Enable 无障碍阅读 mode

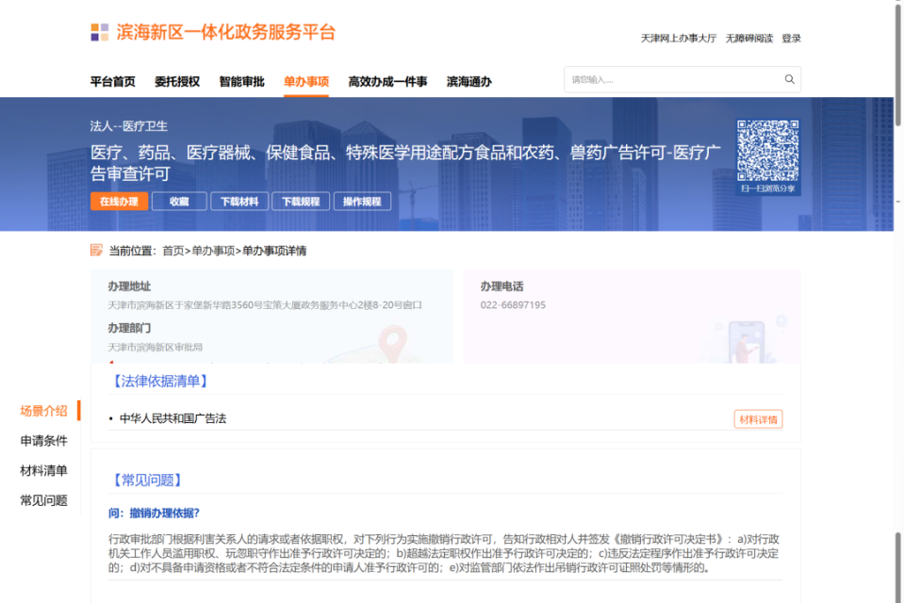coord(749,39)
